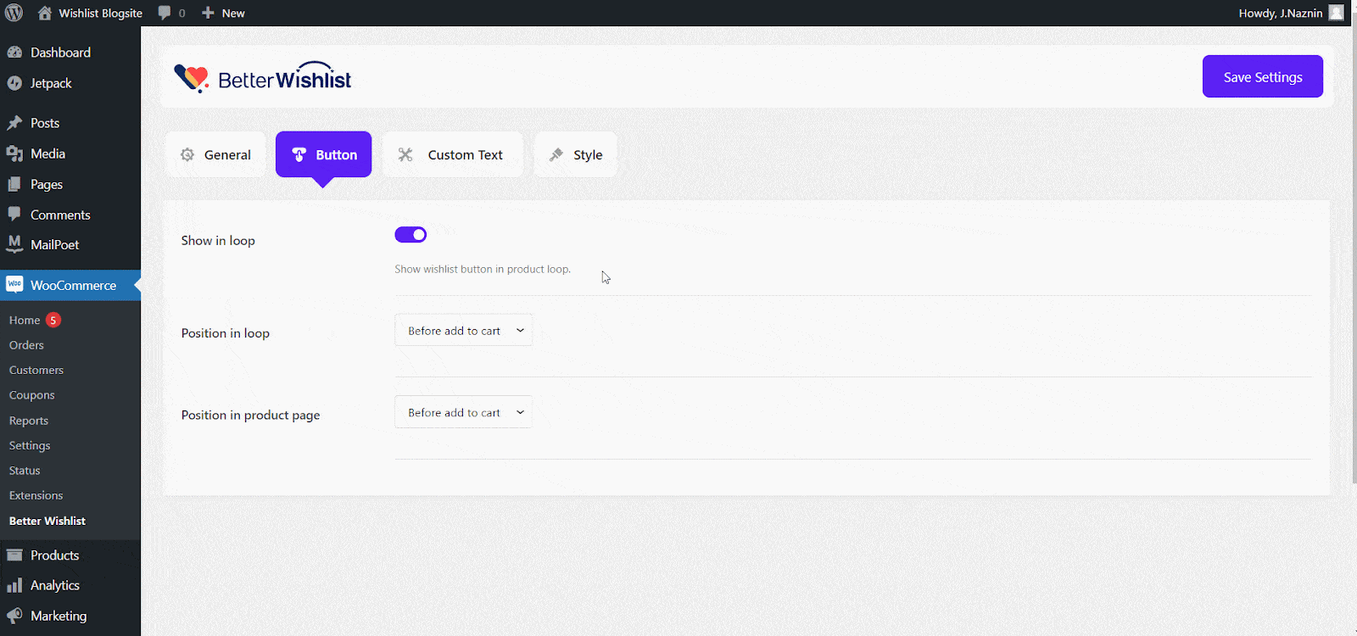The width and height of the screenshot is (1357, 636).
Task: Click the user avatar next to Howdy, J.Naznin
Action: 1337,13
